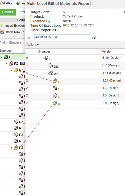Click the DIL_ part gear icon in report
The width and height of the screenshot is (125, 196).
[x=51, y=65]
